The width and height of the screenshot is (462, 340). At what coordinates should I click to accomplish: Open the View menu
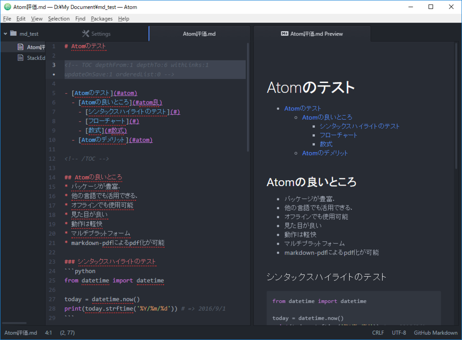(37, 19)
